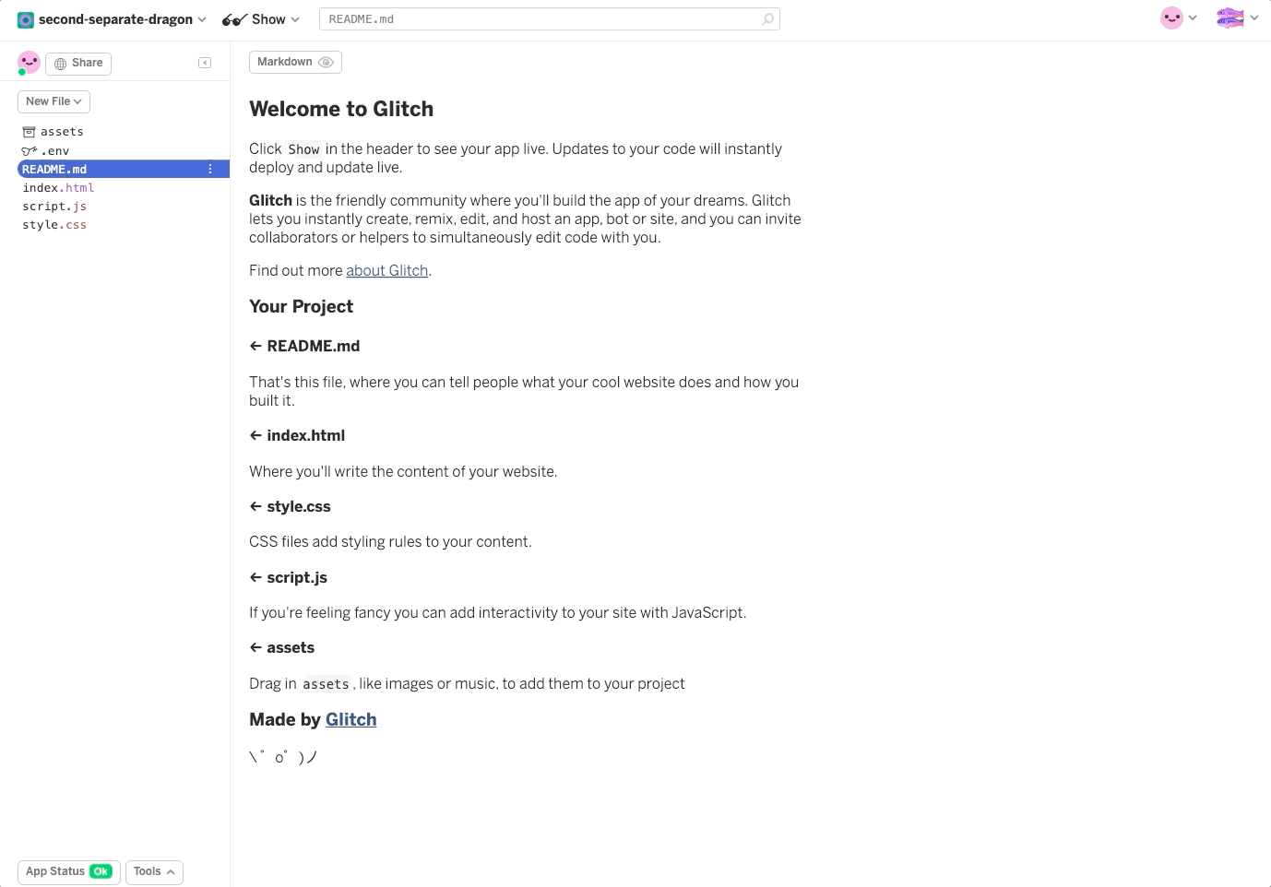Follow the "about Glitch" link
The image size is (1271, 887).
[386, 270]
